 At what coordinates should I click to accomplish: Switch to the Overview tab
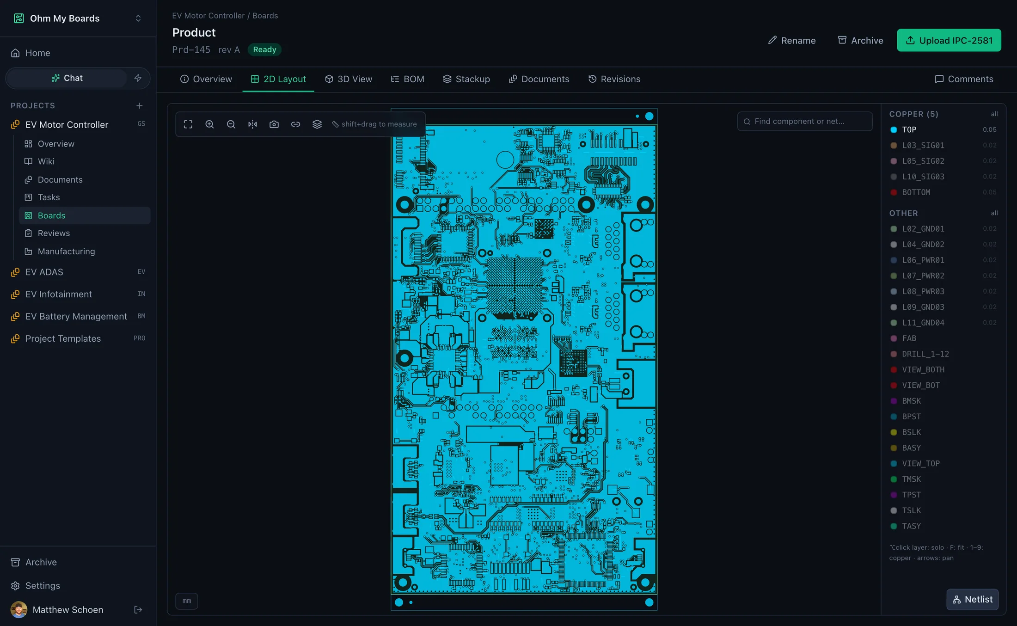[206, 80]
